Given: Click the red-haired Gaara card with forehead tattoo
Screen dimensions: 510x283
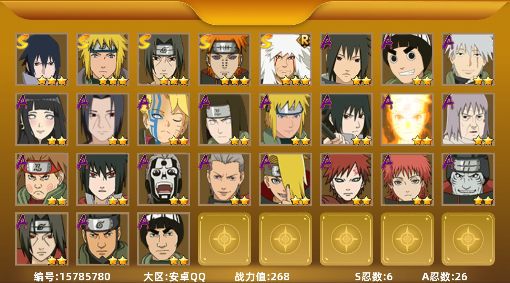Looking at the screenshot, I should [346, 179].
